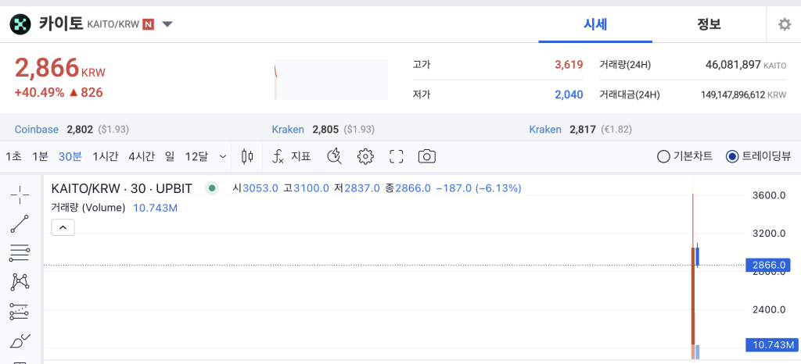Select the trend line drawing tool
This screenshot has height=364, width=801.
(20, 224)
